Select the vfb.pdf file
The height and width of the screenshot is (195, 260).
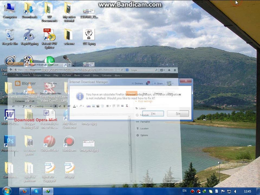pos(69,170)
